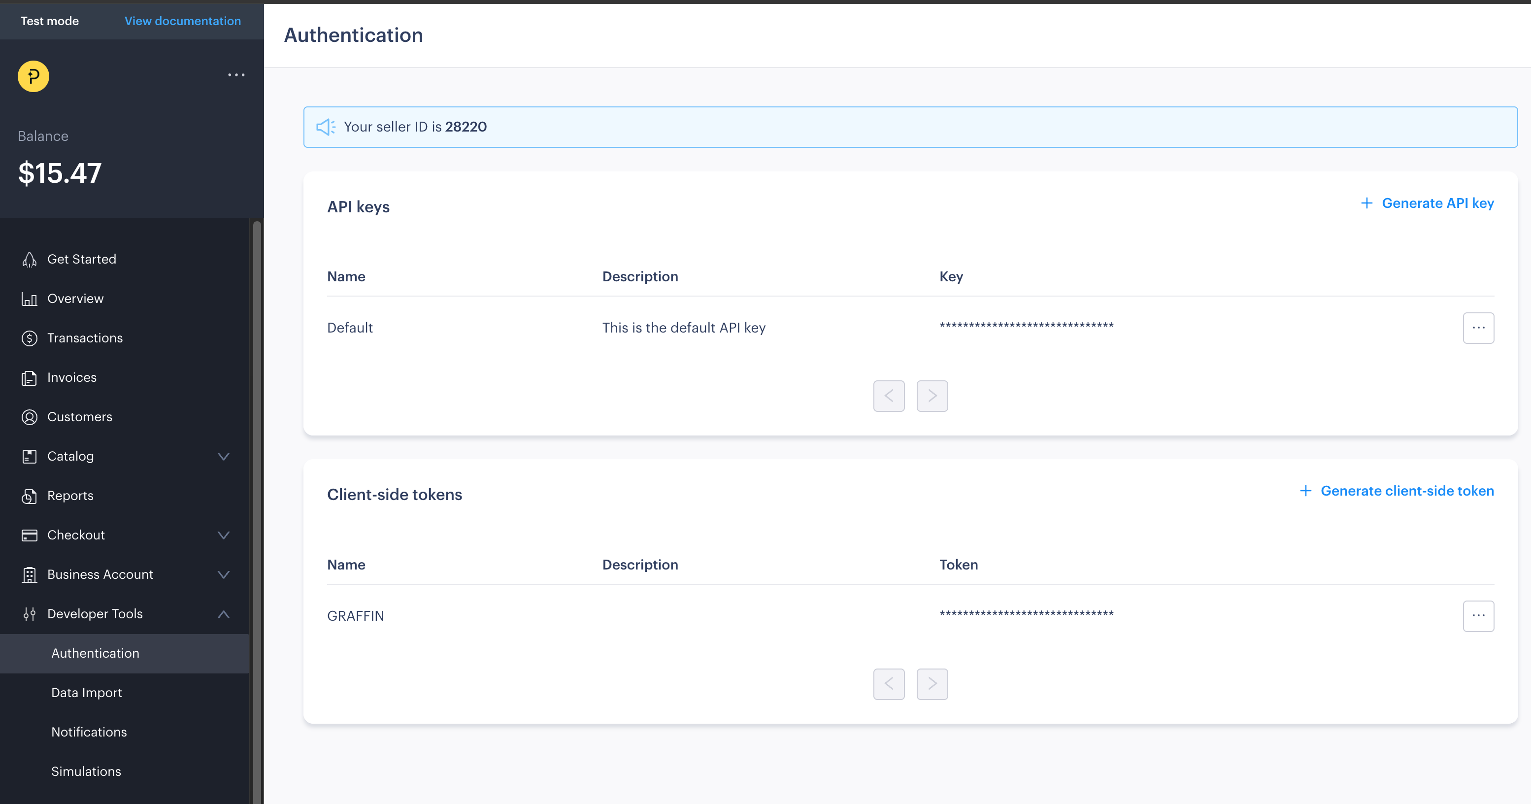
Task: Click the Invoices document icon
Action: (29, 378)
